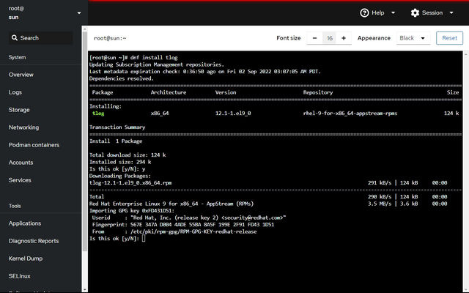Viewport: 469px width, 293px height.
Task: Click the /etc/pki/rpm-gpg key path
Action: click(x=193, y=231)
